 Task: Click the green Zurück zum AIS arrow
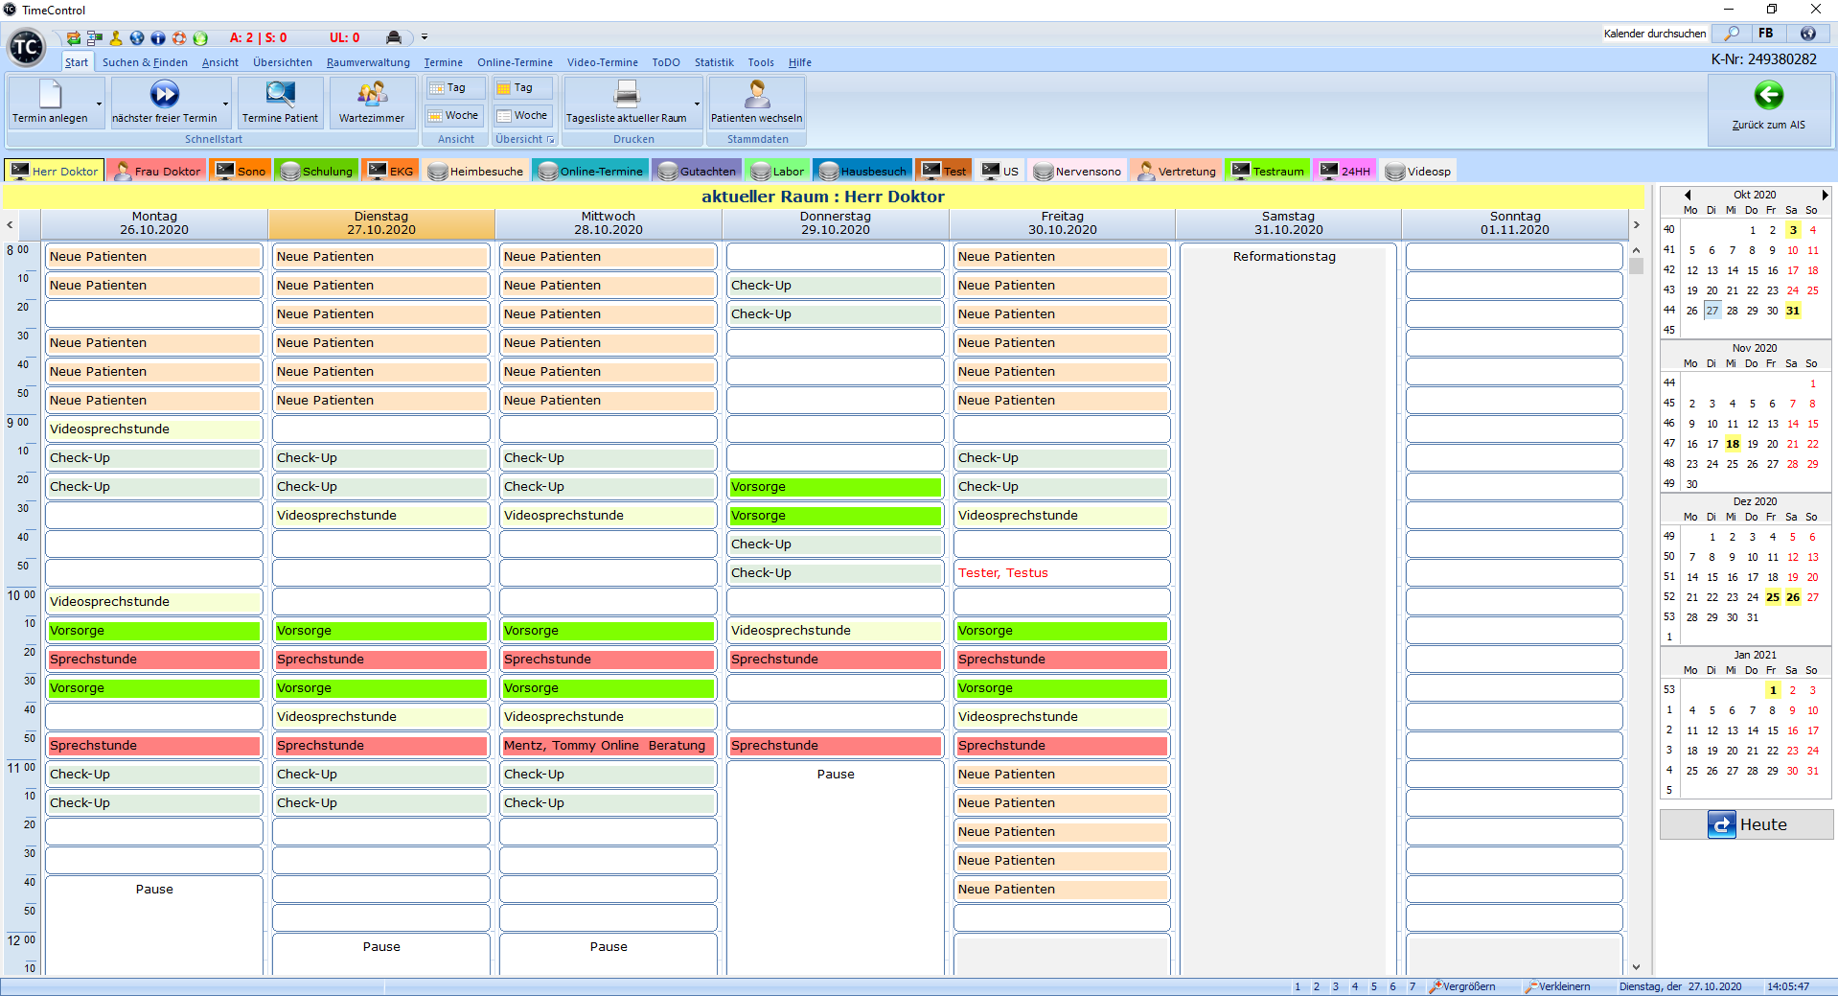coord(1768,96)
